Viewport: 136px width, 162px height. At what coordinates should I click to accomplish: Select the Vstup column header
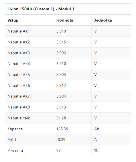click(13, 20)
